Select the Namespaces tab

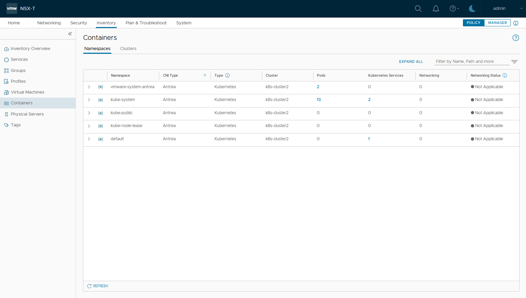(98, 49)
